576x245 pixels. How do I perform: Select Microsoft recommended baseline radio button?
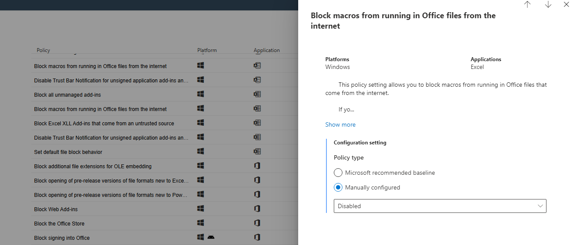(x=338, y=173)
